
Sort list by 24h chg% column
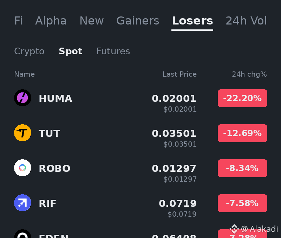point(249,74)
